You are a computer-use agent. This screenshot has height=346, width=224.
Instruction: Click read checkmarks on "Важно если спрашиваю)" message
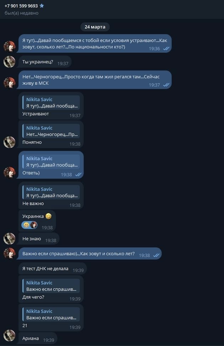(156, 256)
